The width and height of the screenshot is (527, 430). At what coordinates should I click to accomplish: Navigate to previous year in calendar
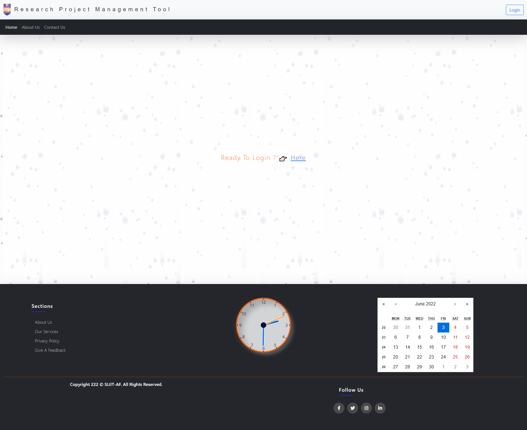coord(384,304)
